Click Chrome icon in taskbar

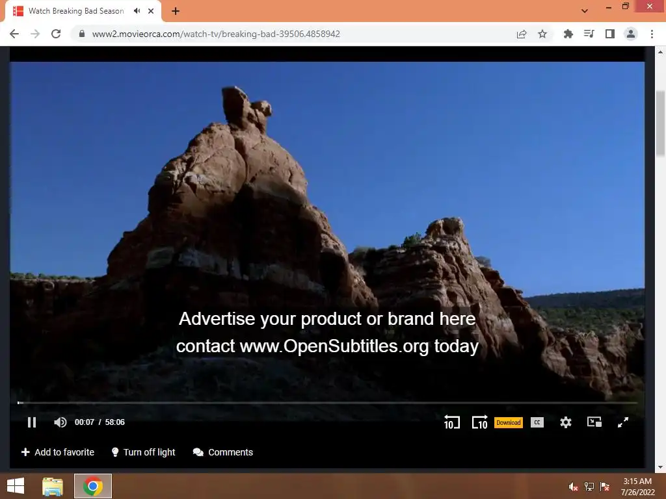click(x=93, y=486)
